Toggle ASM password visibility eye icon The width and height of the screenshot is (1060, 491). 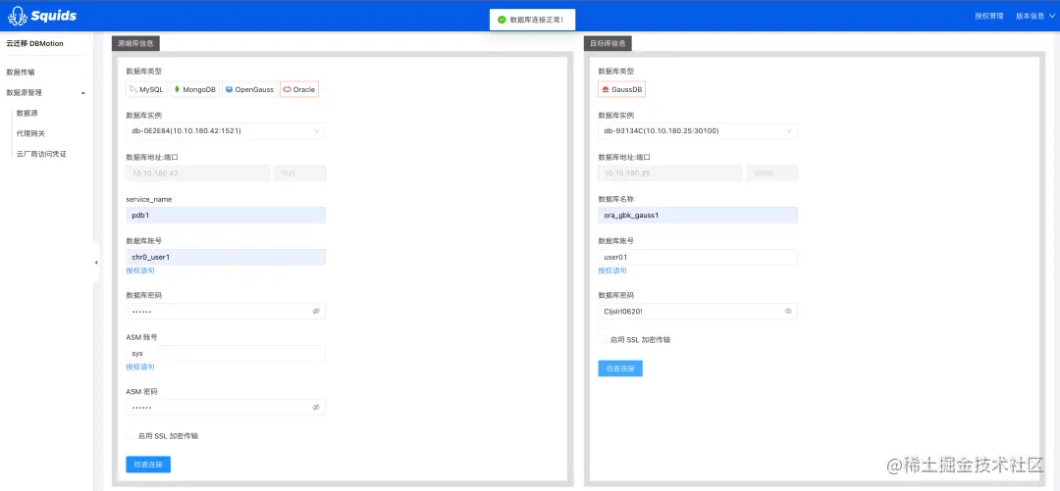coord(316,408)
